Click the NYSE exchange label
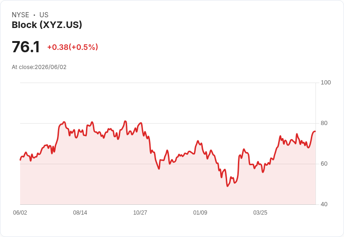This screenshot has width=344, height=237. click(x=21, y=15)
